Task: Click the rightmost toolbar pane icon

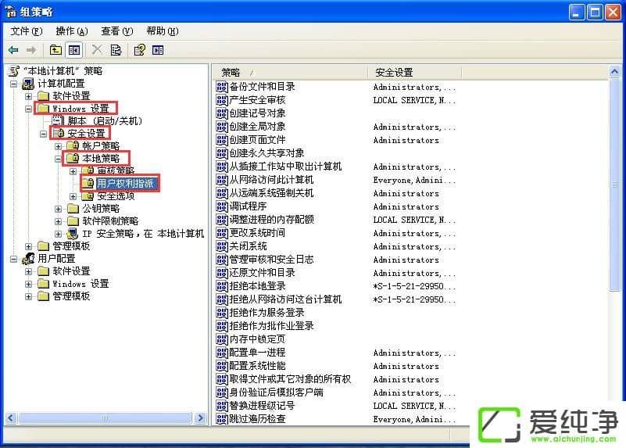Action: click(x=158, y=50)
